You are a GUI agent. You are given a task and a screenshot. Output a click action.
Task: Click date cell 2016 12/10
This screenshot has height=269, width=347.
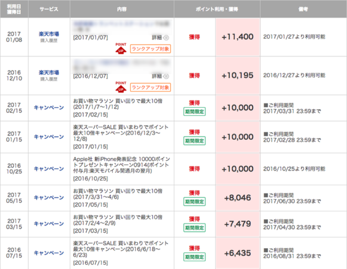14,75
